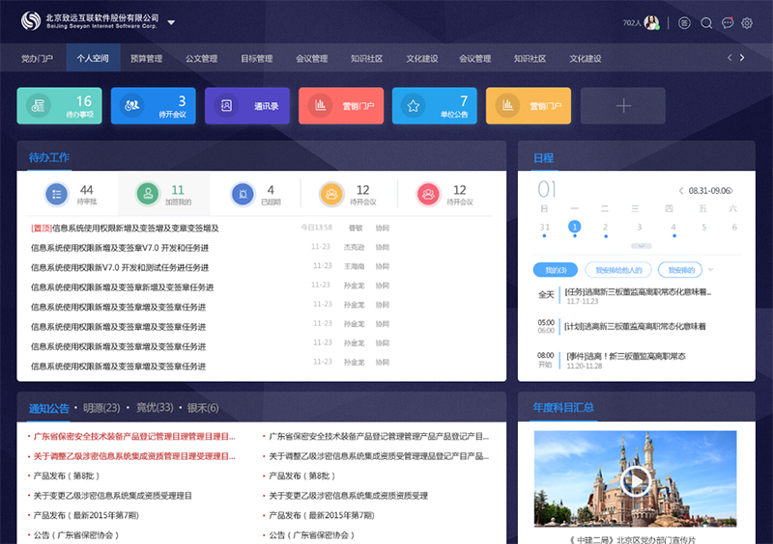773x544 pixels.
Task: Open dropdown arrow beside schedule filter pills
Action: 711,269
